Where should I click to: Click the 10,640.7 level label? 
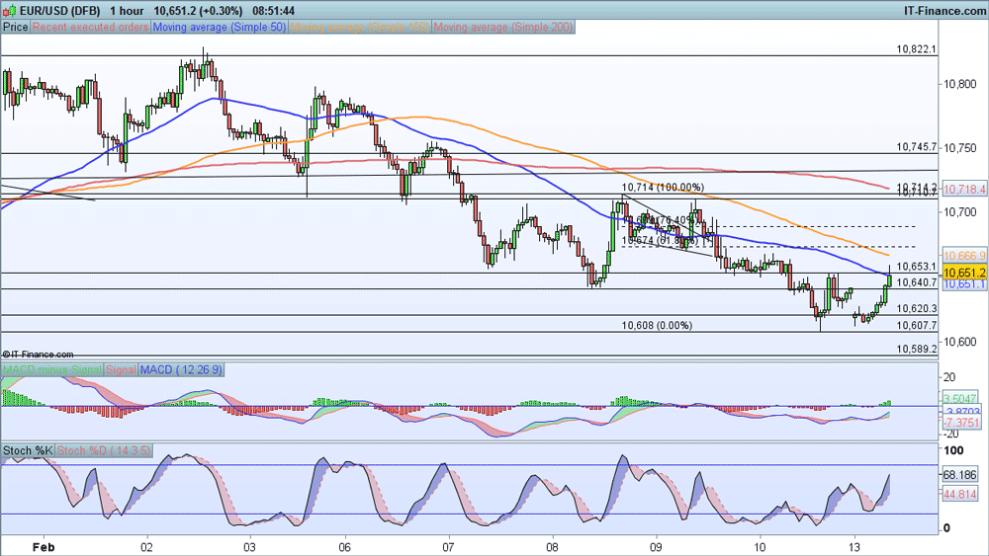917,282
